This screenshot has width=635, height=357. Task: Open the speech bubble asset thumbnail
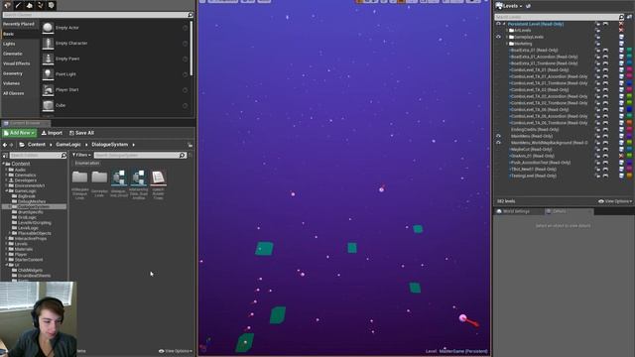(x=158, y=178)
